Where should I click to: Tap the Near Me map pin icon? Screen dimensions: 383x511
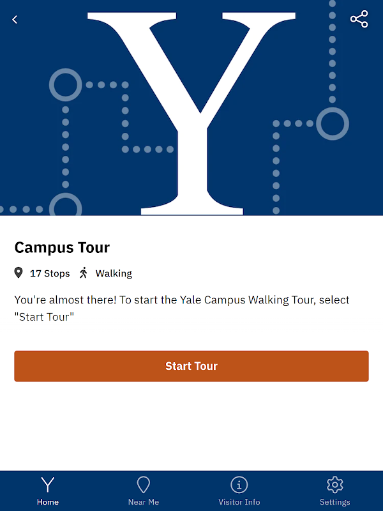(x=144, y=485)
